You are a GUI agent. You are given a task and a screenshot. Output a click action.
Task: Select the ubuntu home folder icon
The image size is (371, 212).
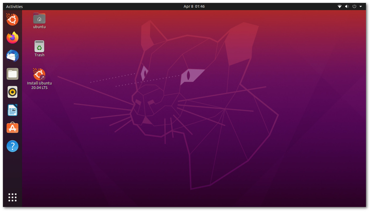coord(39,18)
